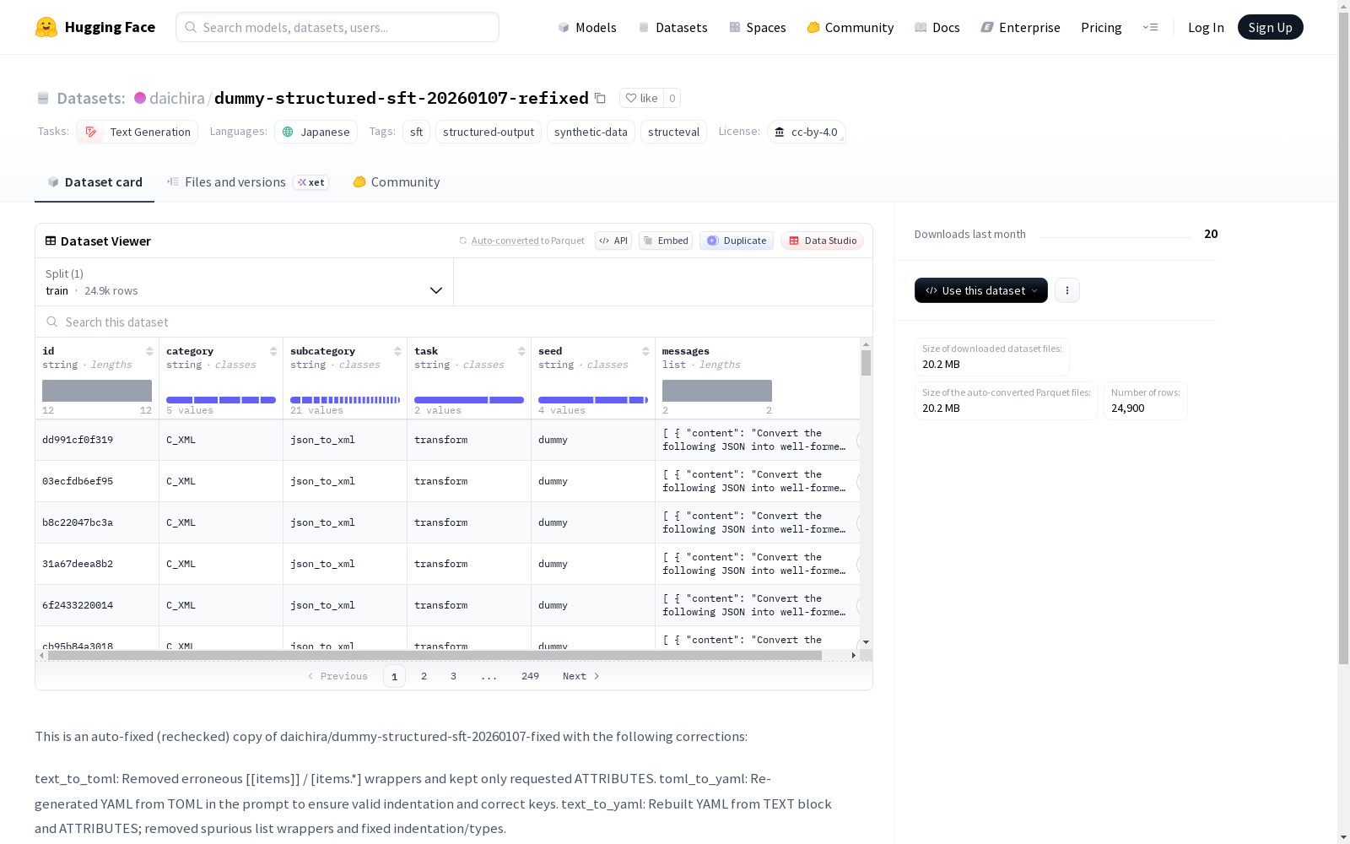Select the Japanese language tag
This screenshot has width=1350, height=844.
click(x=316, y=132)
